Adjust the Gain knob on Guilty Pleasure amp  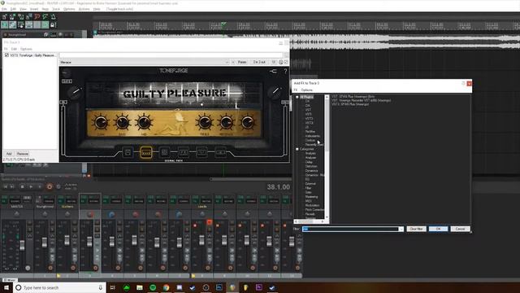[x=101, y=123]
